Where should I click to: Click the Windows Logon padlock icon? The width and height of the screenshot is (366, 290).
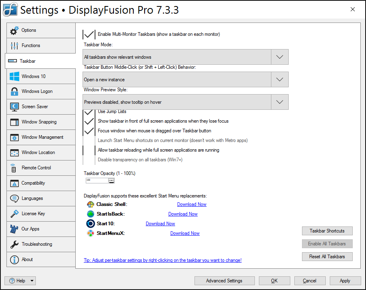tap(14, 91)
